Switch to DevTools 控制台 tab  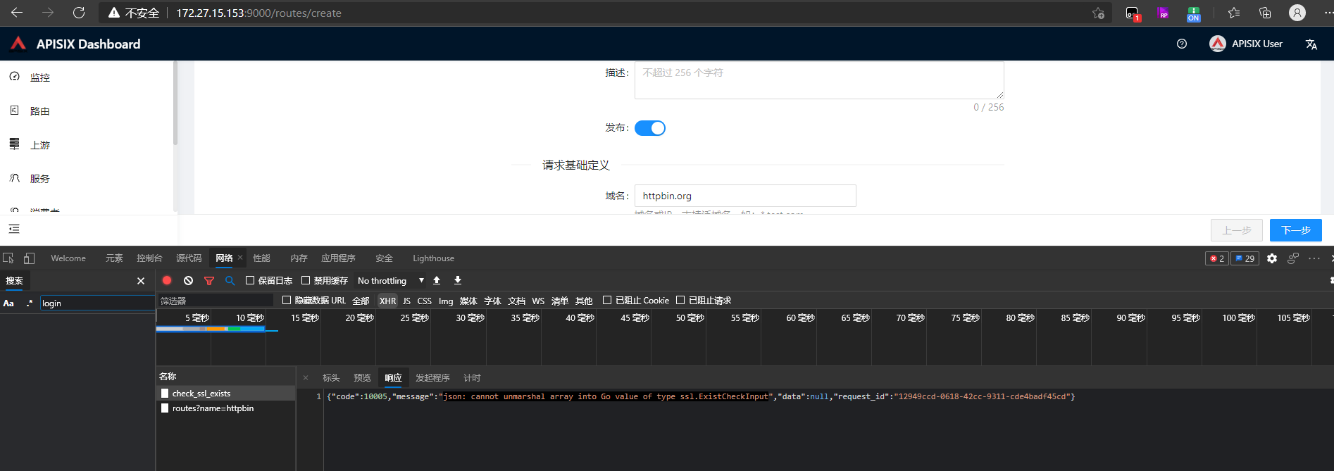click(149, 258)
